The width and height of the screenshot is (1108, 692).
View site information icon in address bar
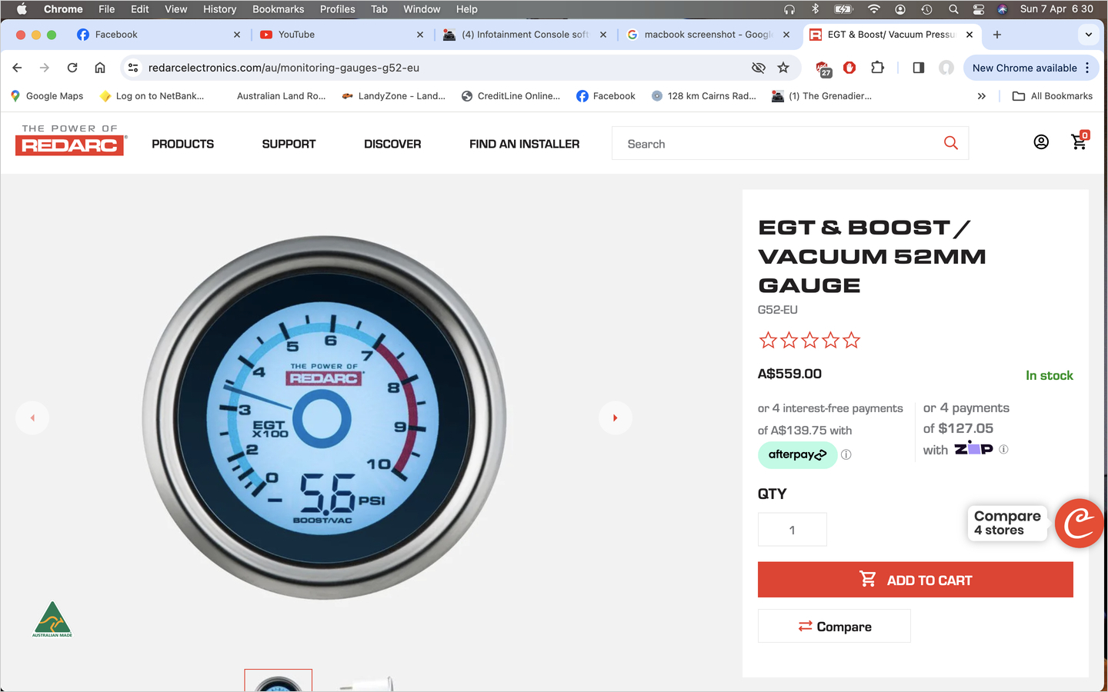[x=133, y=68]
